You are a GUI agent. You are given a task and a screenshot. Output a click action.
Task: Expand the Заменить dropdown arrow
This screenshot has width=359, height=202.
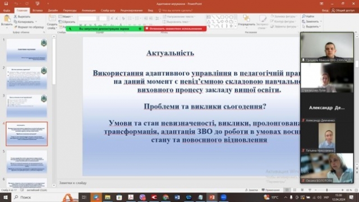(x=321, y=21)
